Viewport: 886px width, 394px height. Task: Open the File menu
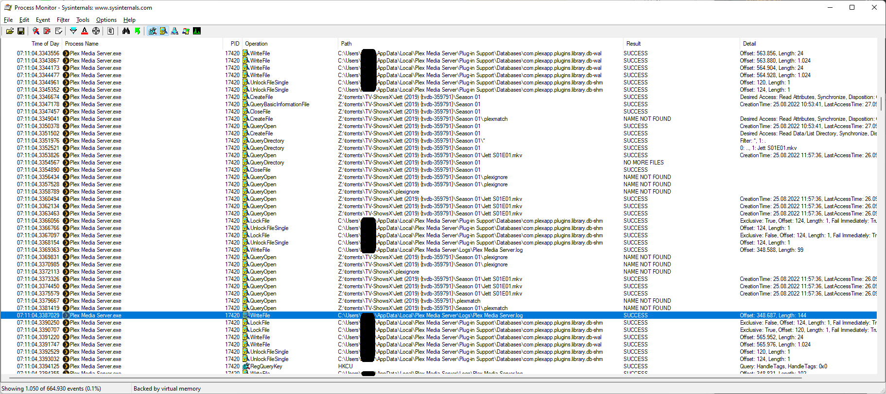click(8, 20)
